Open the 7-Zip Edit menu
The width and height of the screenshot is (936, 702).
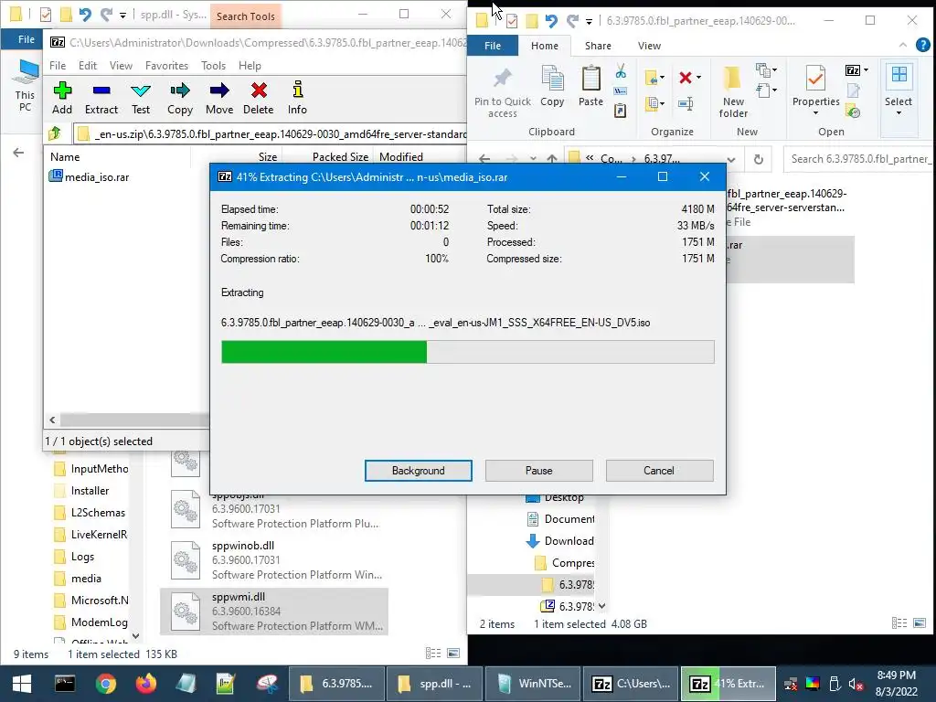coord(87,66)
